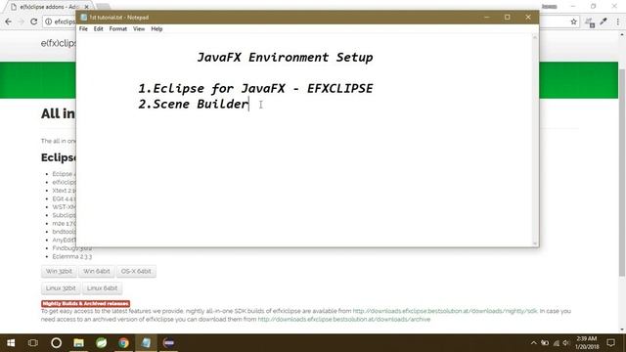Viewport: 626px width, 352px height.
Task: Reload the page in Chrome
Action: [34, 22]
